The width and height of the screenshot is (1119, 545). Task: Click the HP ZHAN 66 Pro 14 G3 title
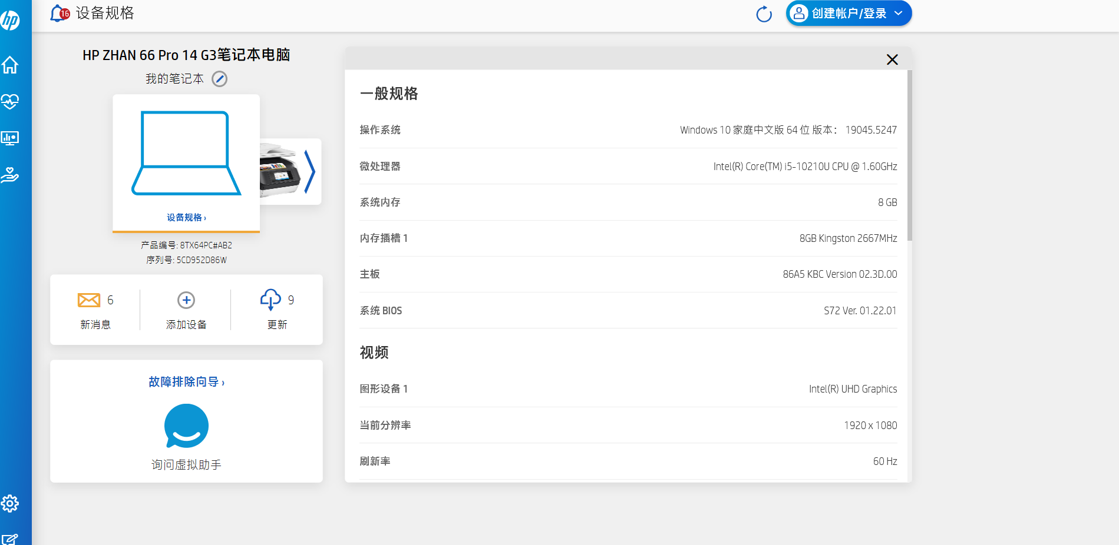click(x=186, y=55)
